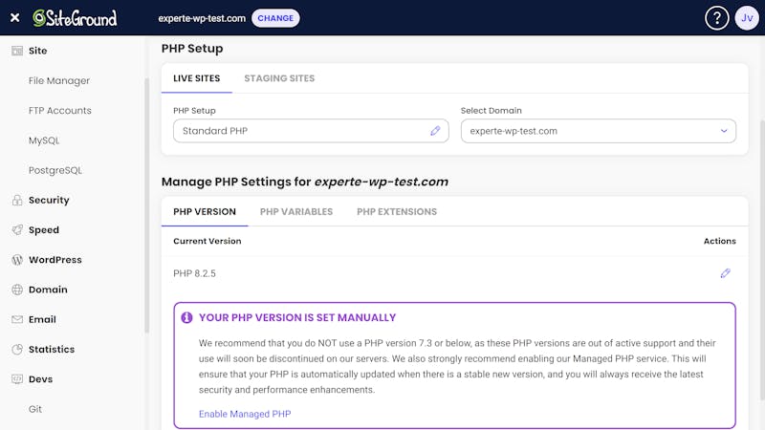This screenshot has width=765, height=430.
Task: Click the SiteGround logo
Action: point(75,18)
